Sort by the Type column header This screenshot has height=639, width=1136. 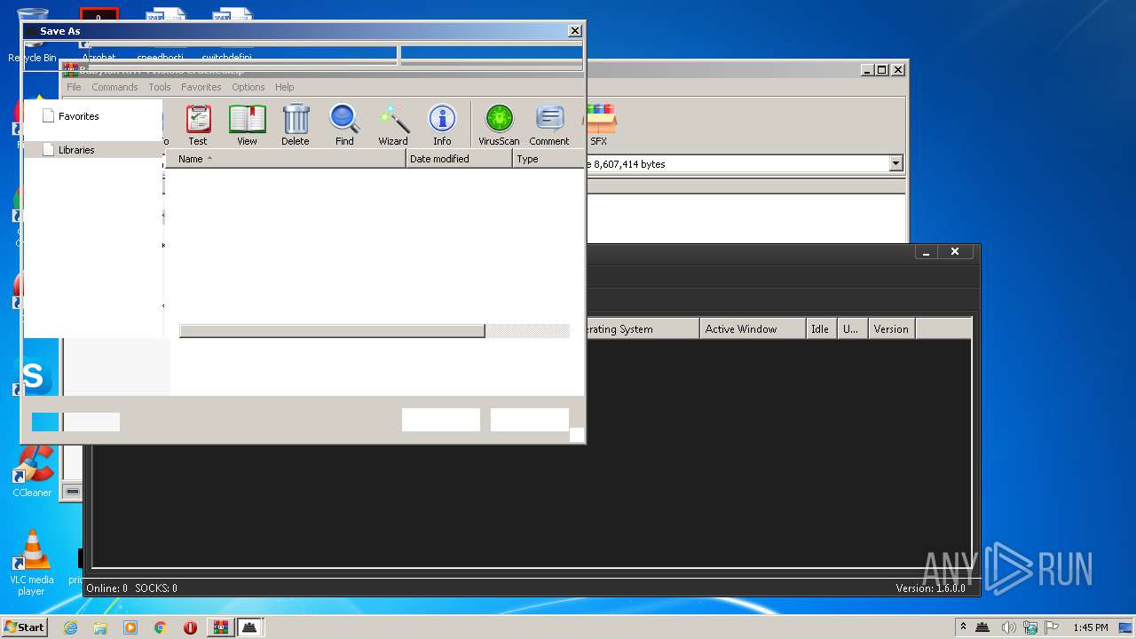pyautogui.click(x=548, y=159)
